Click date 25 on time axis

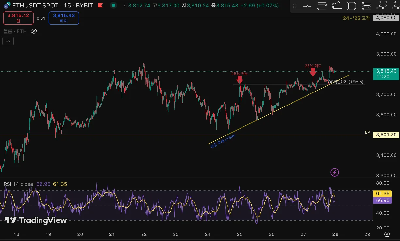pyautogui.click(x=240, y=234)
